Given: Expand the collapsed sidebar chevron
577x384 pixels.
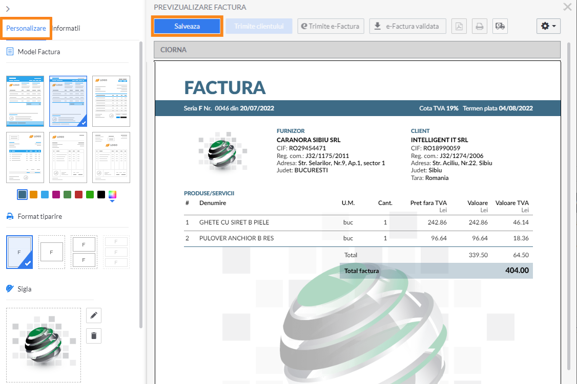Looking at the screenshot, I should coord(8,9).
